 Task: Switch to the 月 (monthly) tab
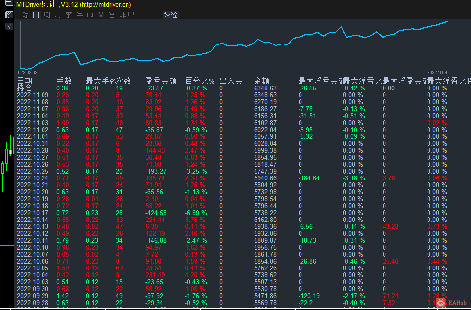(x=57, y=15)
